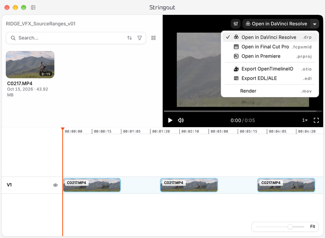Click the Fit zoom button

point(313,227)
